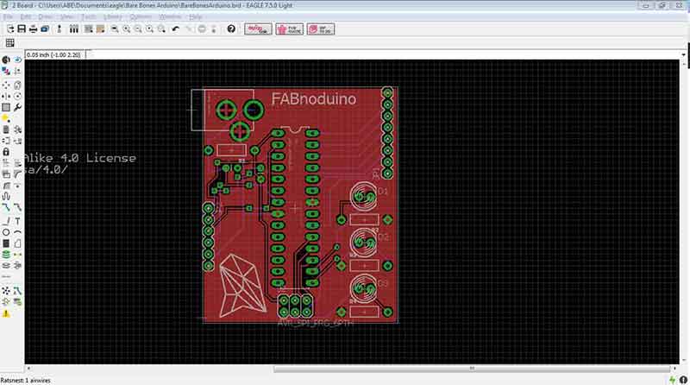Screen dimensions: 690x385
Task: Open the Display layers tool
Action: coord(6,71)
